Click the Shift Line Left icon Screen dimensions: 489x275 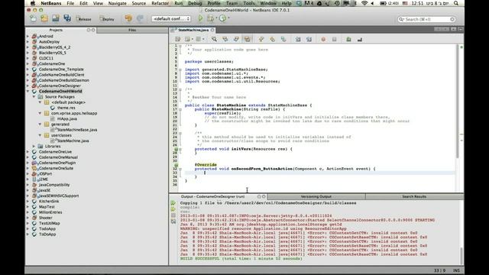298,39
